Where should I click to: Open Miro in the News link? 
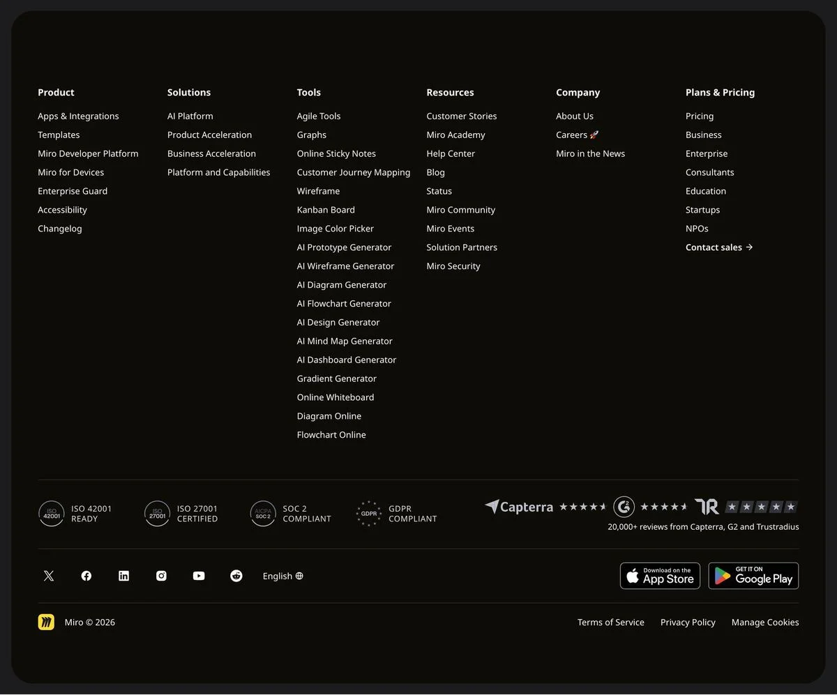pos(591,154)
